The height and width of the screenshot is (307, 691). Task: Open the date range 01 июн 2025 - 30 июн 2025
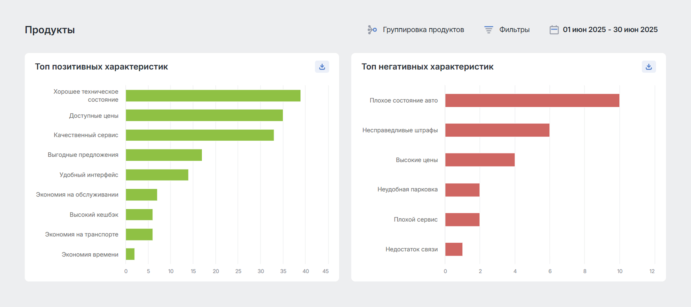[x=610, y=30]
